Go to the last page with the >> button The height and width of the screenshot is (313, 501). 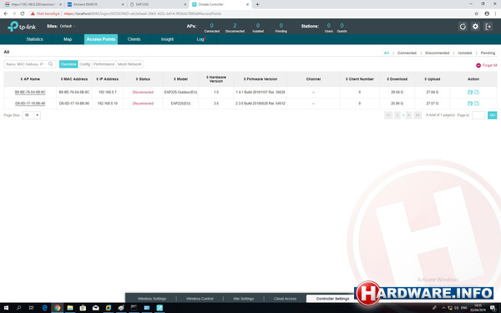tap(417, 115)
